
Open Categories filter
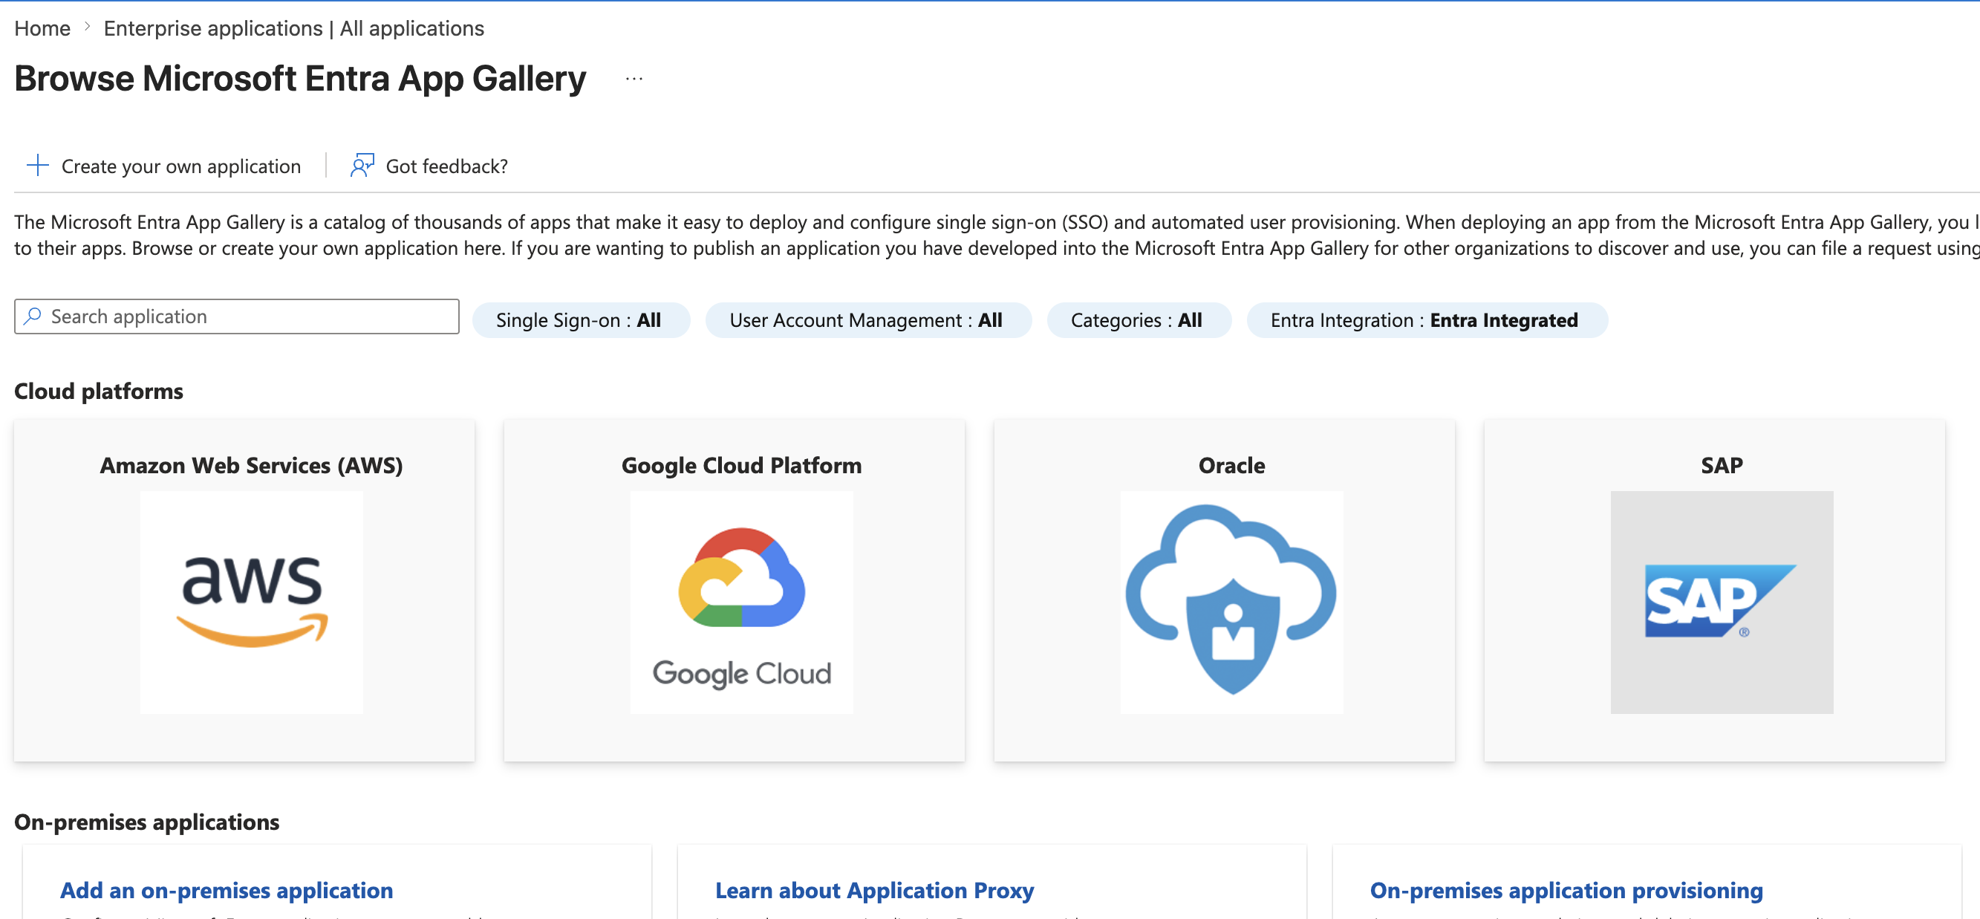(x=1139, y=320)
